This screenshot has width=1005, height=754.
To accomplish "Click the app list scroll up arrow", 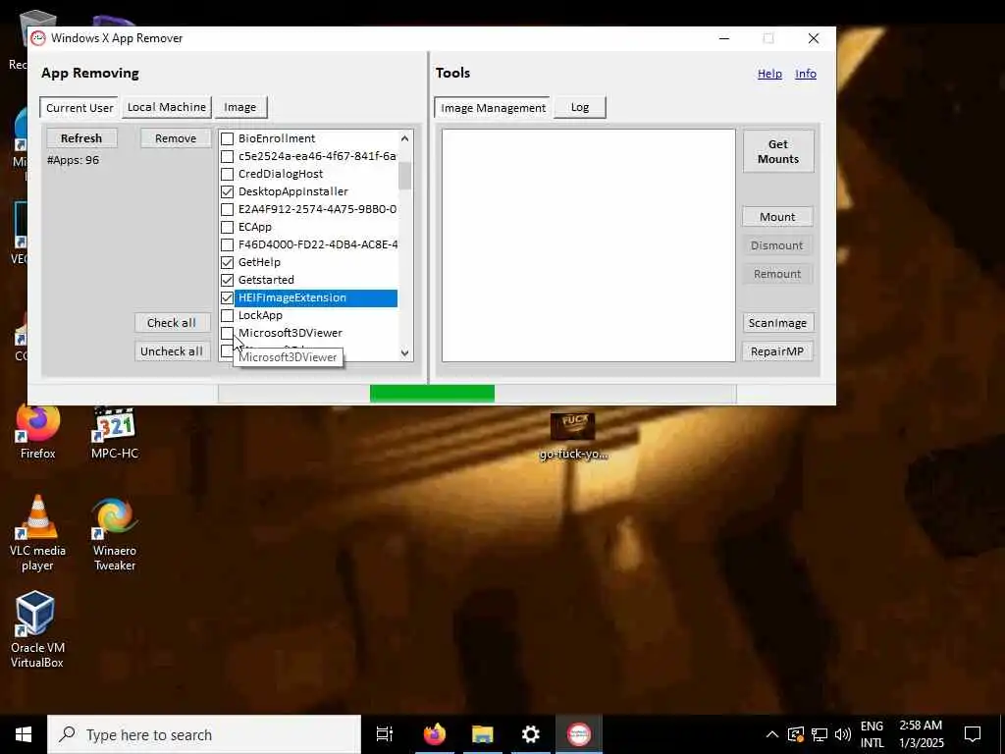I will (405, 138).
